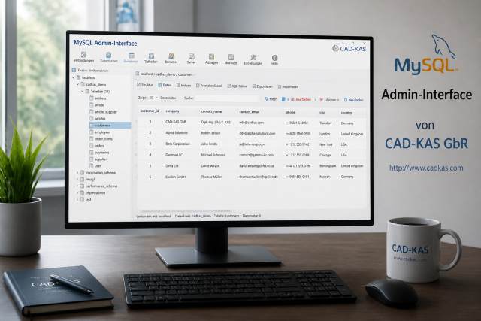Sort by the customer_id column header
This screenshot has height=321, width=481.
point(150,111)
